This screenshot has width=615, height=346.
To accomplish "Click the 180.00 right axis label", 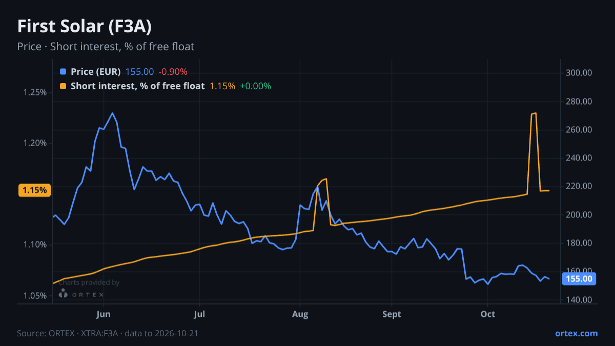I will pyautogui.click(x=579, y=243).
